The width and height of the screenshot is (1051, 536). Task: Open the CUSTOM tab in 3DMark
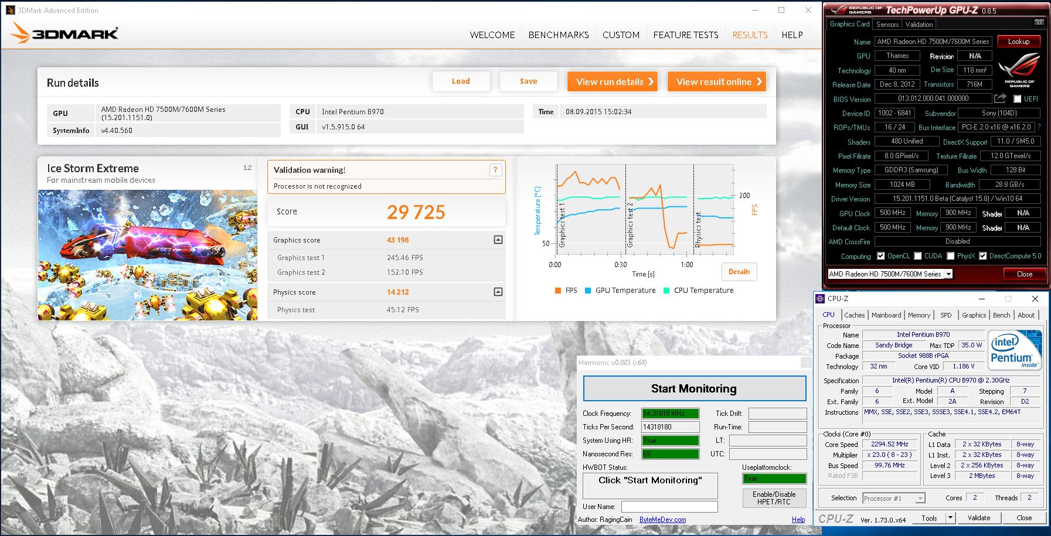[x=621, y=35]
